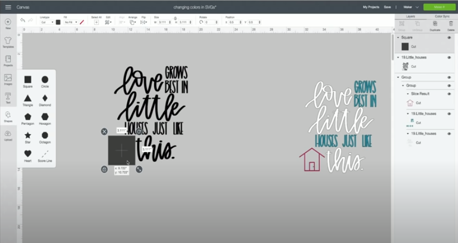Toggle the size aspect ratio lock

175,18
